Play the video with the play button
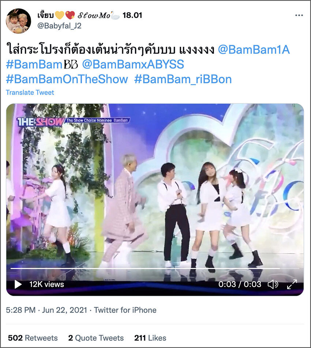Screen dimensions: 311x348 point(18,284)
